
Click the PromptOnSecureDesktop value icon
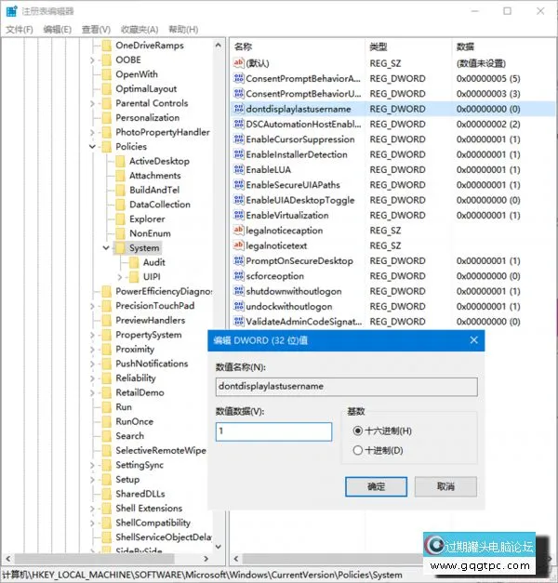pos(238,261)
